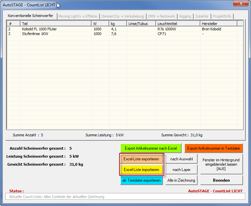Select the DMX + Netzwerk tab
The width and height of the screenshot is (251, 206).
pos(162,16)
